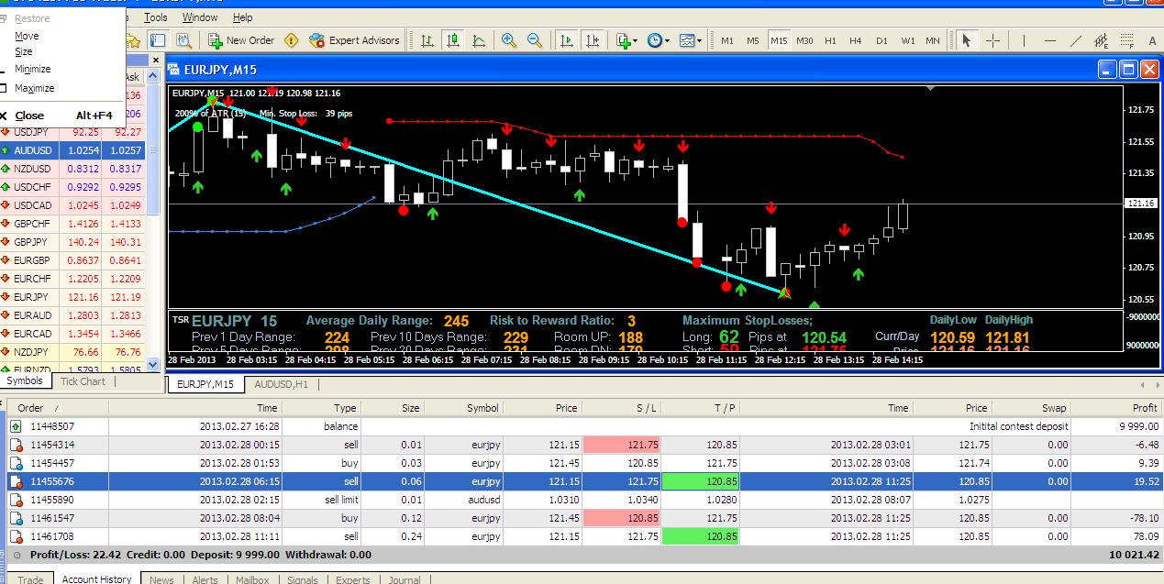This screenshot has height=584, width=1164.
Task: Select the Fibonacci Retracement tool
Action: [1127, 40]
